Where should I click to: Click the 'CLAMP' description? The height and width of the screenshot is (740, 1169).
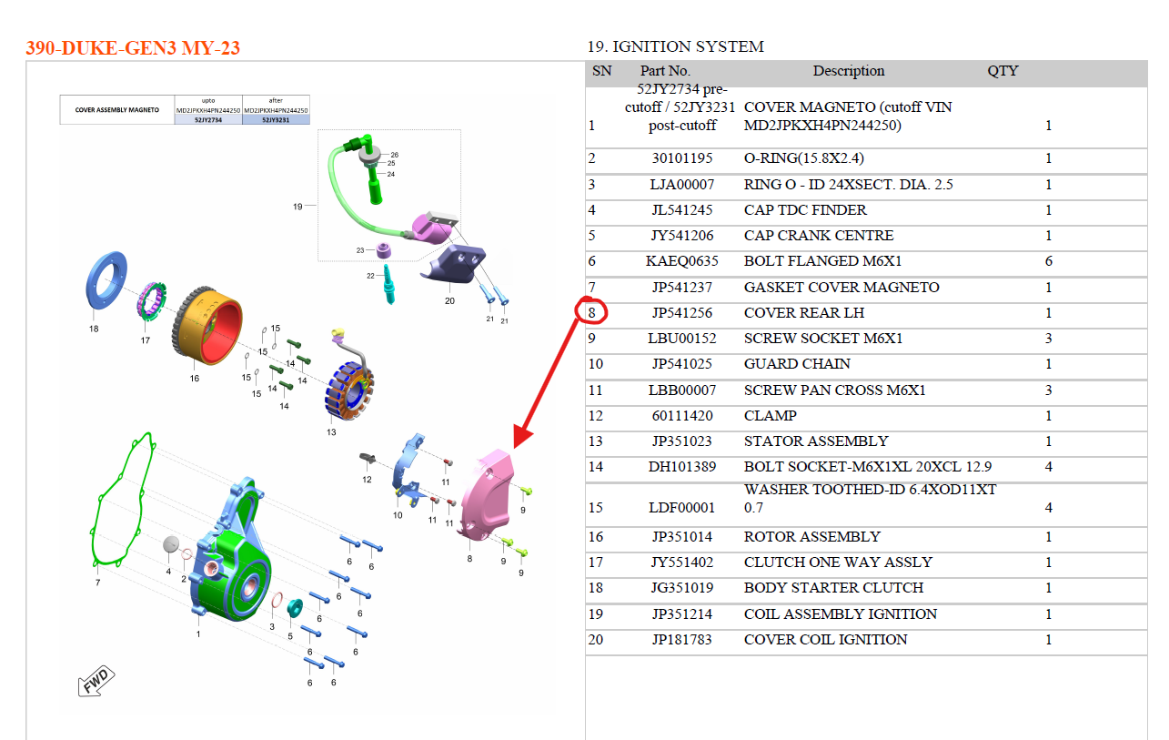coord(771,416)
